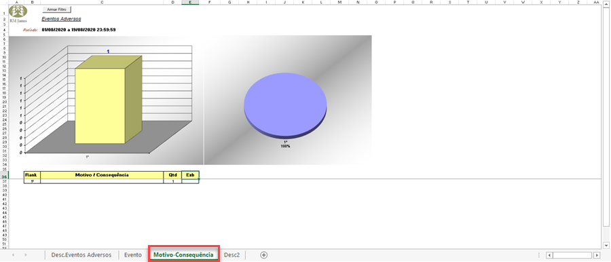Click horizontal scrollbar right arrow
Viewport: 611px width, 262px height.
(x=597, y=255)
